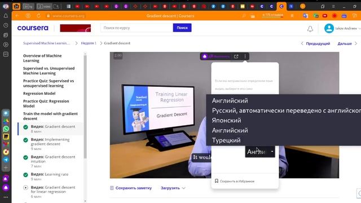Click the three-dots more icon in sidebar
Image resolution: width=361 pixels, height=203 pixels.
(6, 197)
